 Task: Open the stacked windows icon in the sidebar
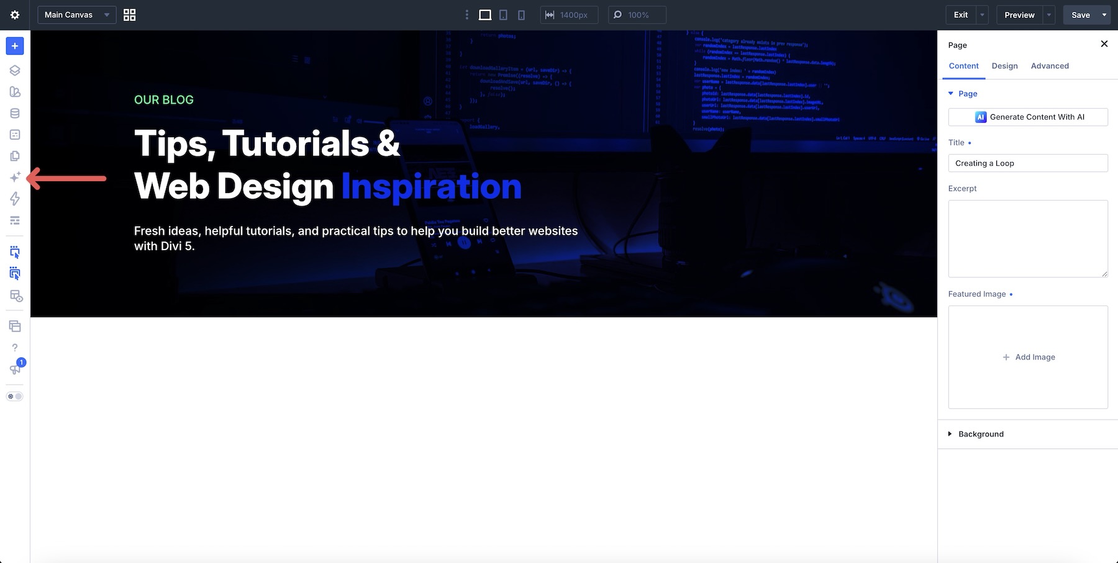(15, 327)
